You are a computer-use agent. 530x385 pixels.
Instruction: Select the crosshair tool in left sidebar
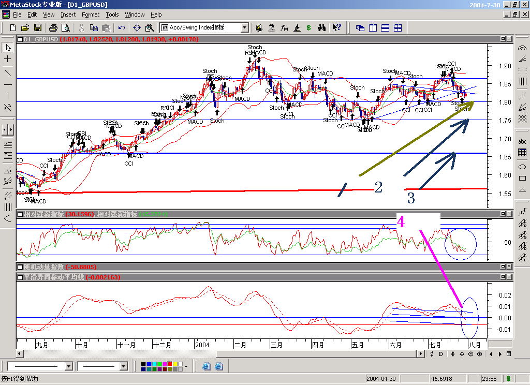[8, 60]
